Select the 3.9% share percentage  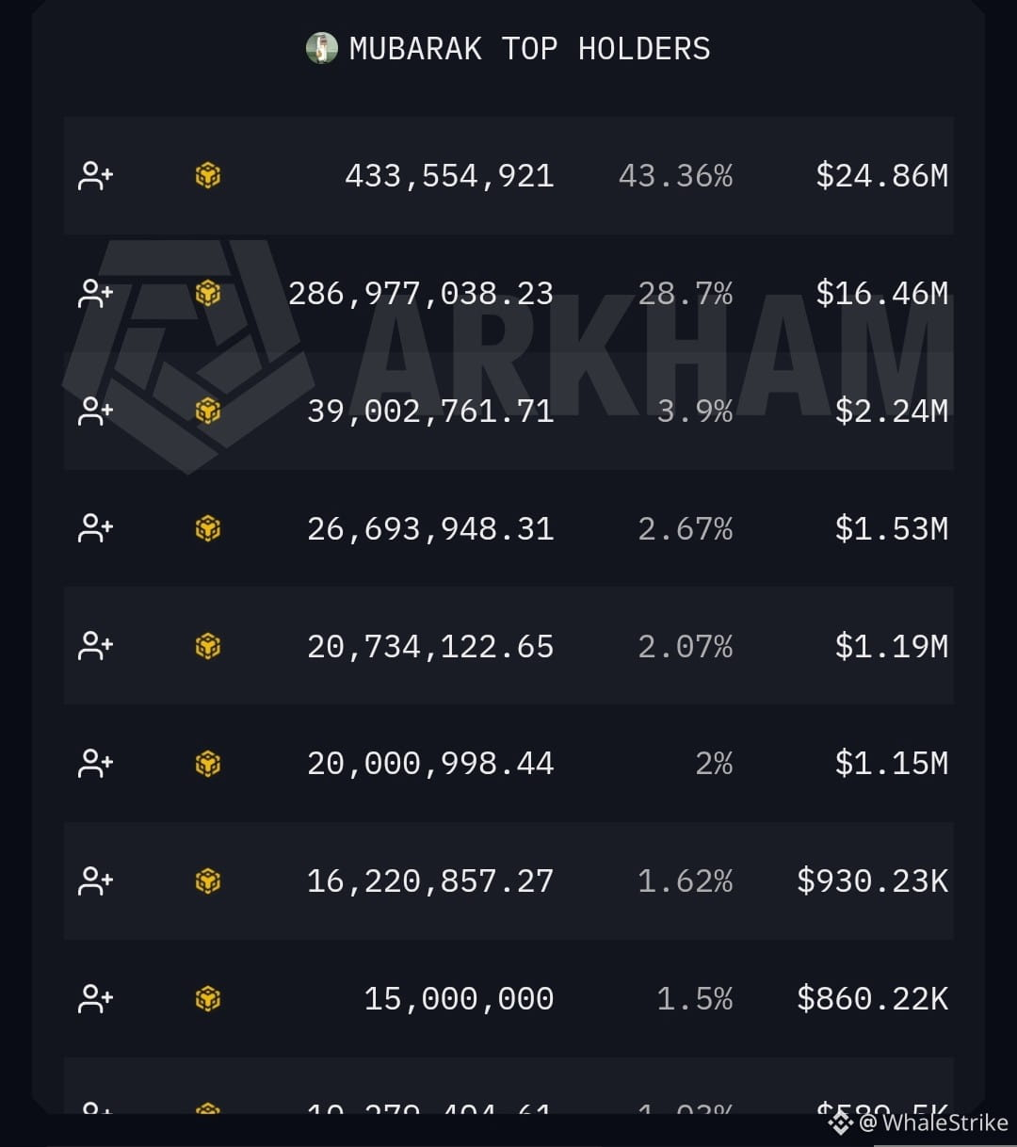click(694, 412)
